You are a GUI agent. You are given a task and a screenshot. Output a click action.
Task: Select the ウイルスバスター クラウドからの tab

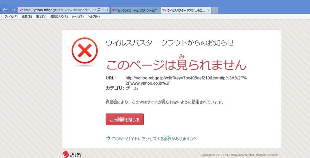click(x=186, y=10)
